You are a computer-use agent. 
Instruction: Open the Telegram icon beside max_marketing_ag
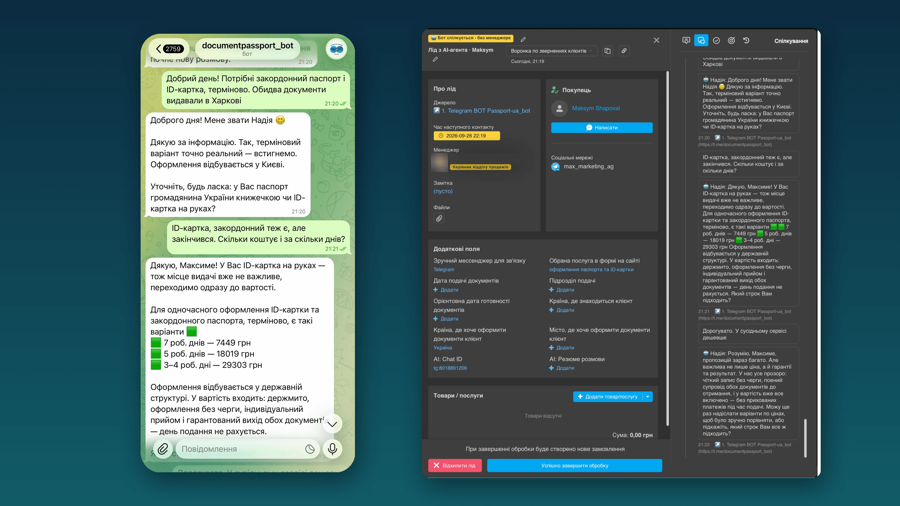pyautogui.click(x=555, y=167)
